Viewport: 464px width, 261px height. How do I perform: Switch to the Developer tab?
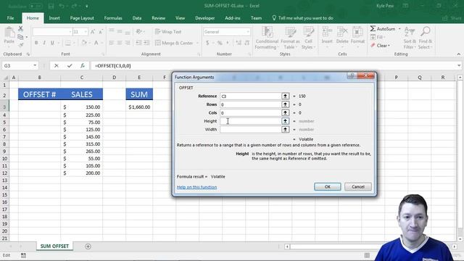(x=204, y=18)
